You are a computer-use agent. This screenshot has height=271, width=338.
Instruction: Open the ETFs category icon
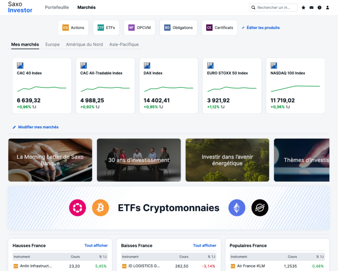pos(100,27)
